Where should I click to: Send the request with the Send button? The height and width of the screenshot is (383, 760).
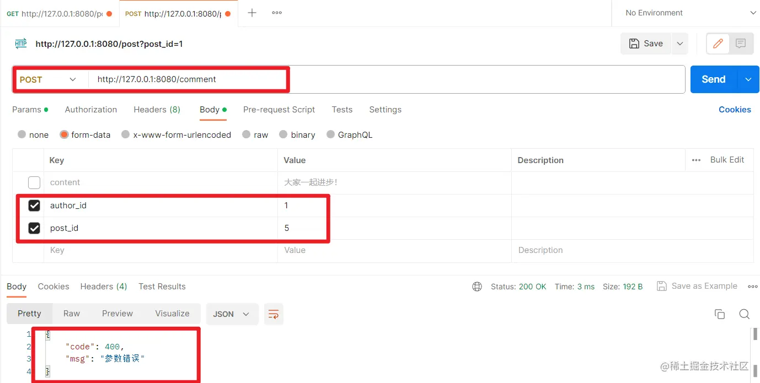coord(714,79)
